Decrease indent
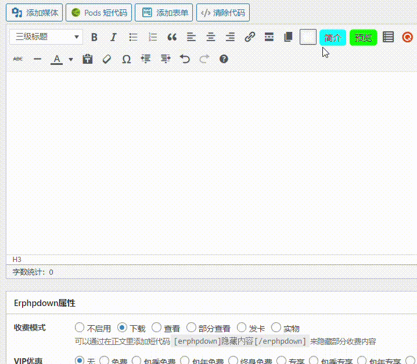 [x=146, y=59]
